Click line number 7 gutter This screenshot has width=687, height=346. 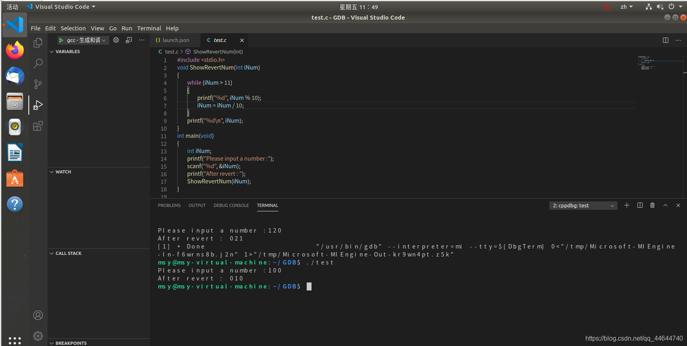[x=165, y=106]
